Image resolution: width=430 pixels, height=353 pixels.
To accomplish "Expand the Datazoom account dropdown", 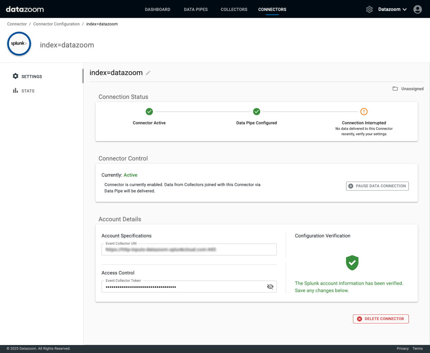I will coord(393,9).
